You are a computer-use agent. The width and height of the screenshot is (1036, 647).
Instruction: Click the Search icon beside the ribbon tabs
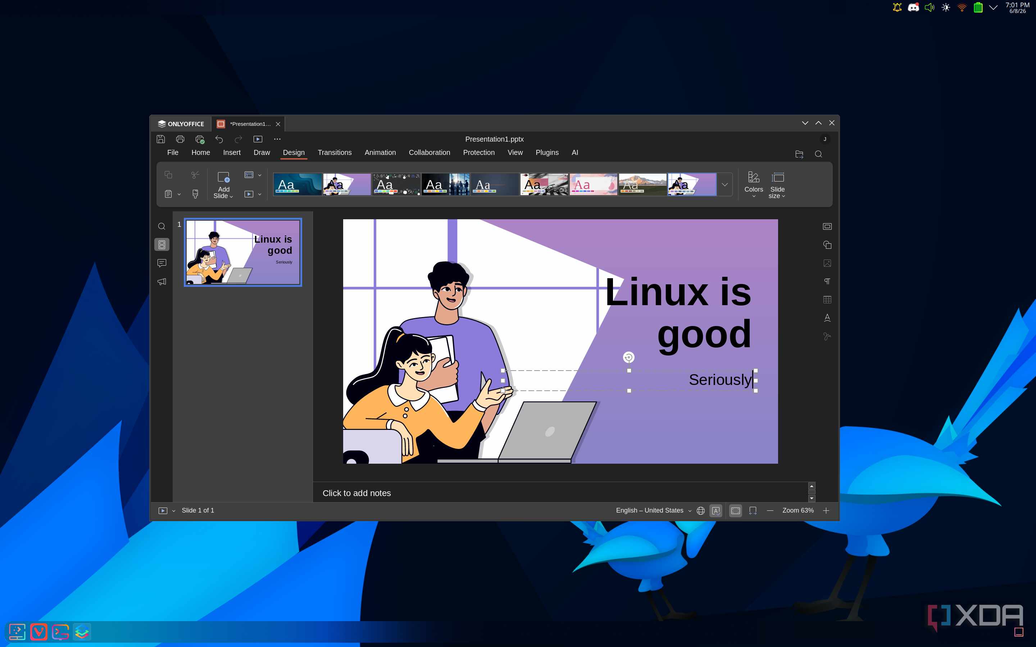(x=818, y=154)
